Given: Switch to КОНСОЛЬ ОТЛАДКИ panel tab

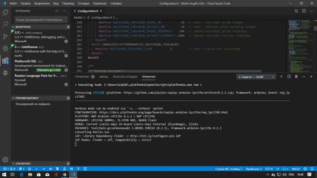Looking at the screenshot, I should 125,77.
